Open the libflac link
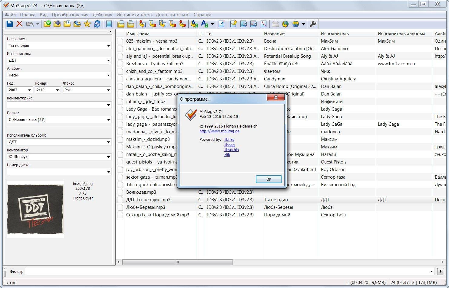Image resolution: width=449 pixels, height=288 pixels. [229, 140]
